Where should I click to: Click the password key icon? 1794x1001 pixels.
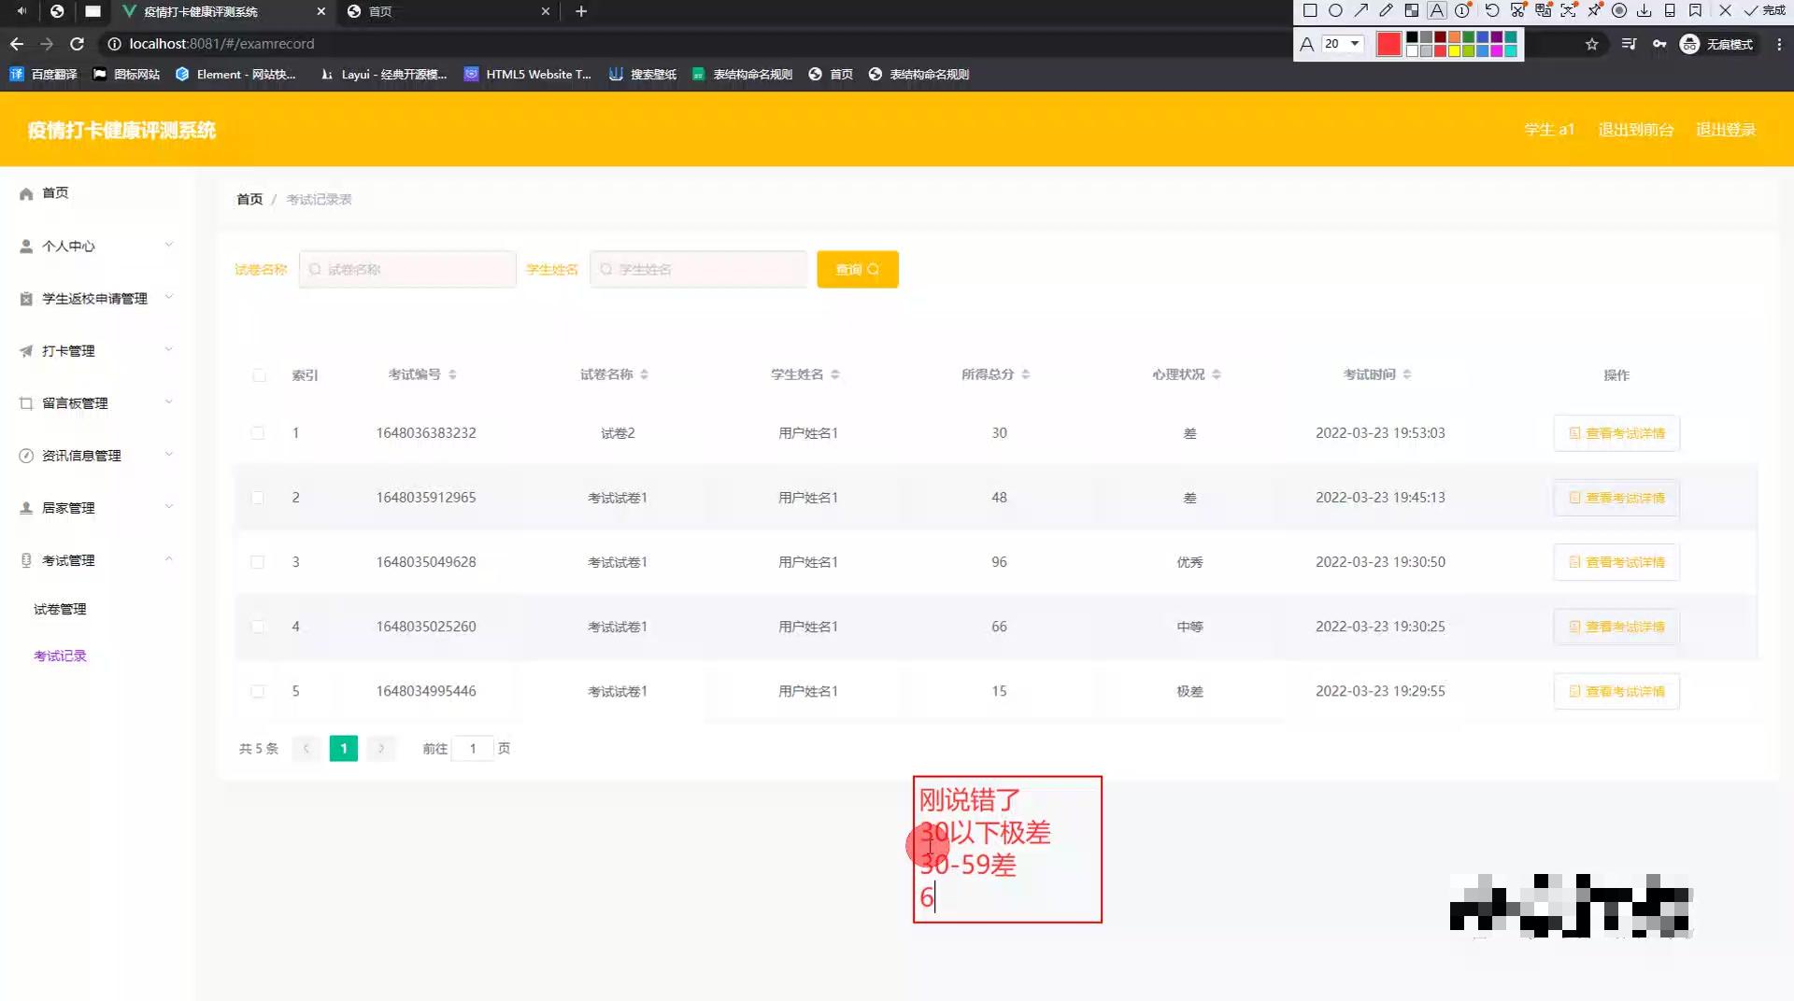[1659, 44]
